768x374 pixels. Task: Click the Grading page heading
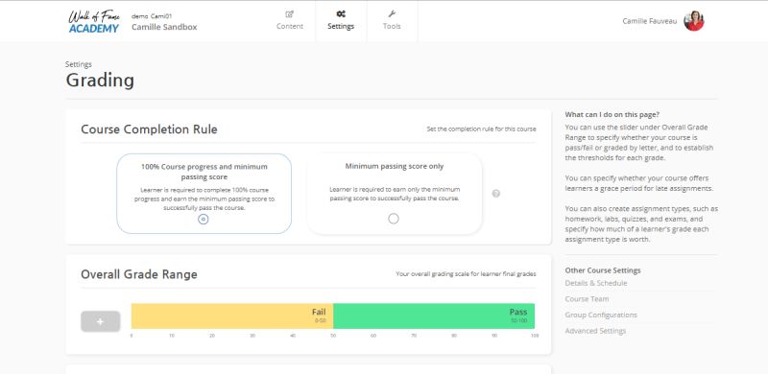(100, 81)
